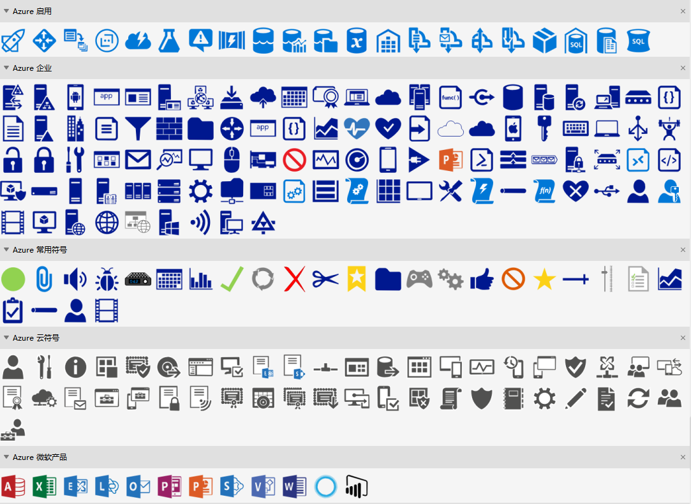This screenshot has width=691, height=504.
Task: Close the Azure 企业 library
Action: pyautogui.click(x=683, y=68)
